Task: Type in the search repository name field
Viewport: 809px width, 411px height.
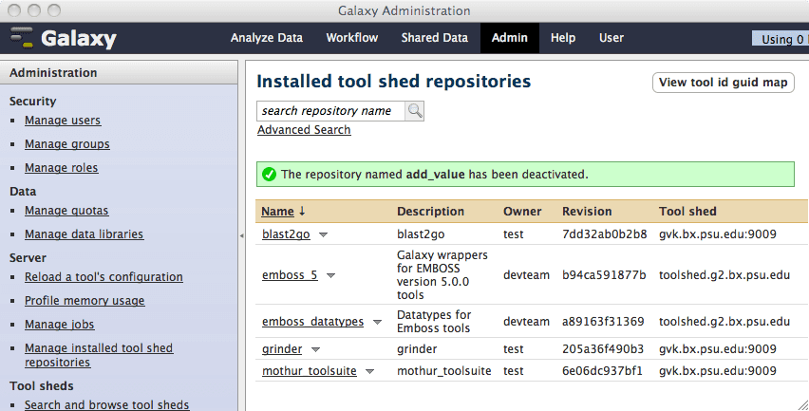Action: [330, 111]
